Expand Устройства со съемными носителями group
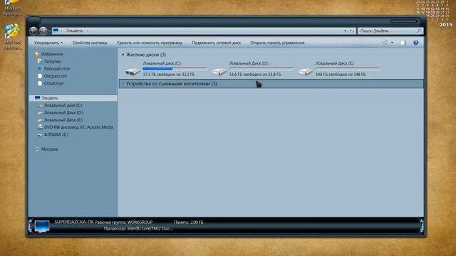Image resolution: width=456 pixels, height=256 pixels. (x=123, y=84)
